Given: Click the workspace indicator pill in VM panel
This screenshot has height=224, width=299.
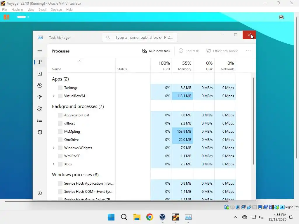Looking at the screenshot, I should click(x=21, y=17).
